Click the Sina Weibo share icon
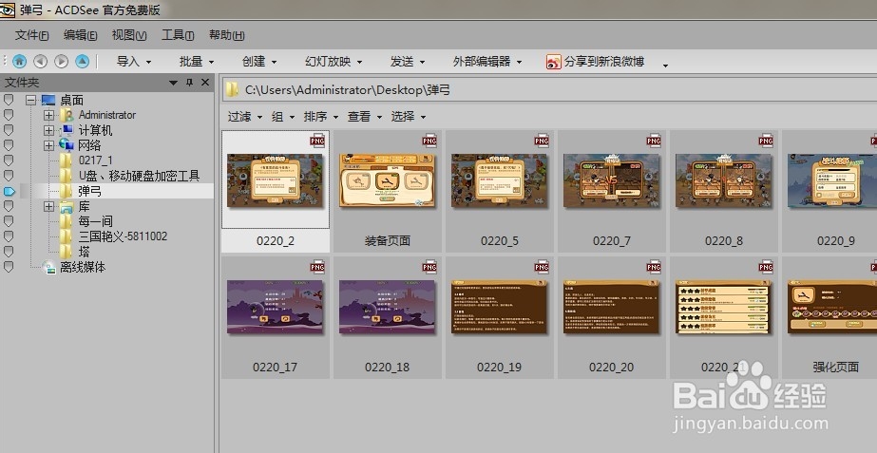This screenshot has width=877, height=453. (x=553, y=62)
